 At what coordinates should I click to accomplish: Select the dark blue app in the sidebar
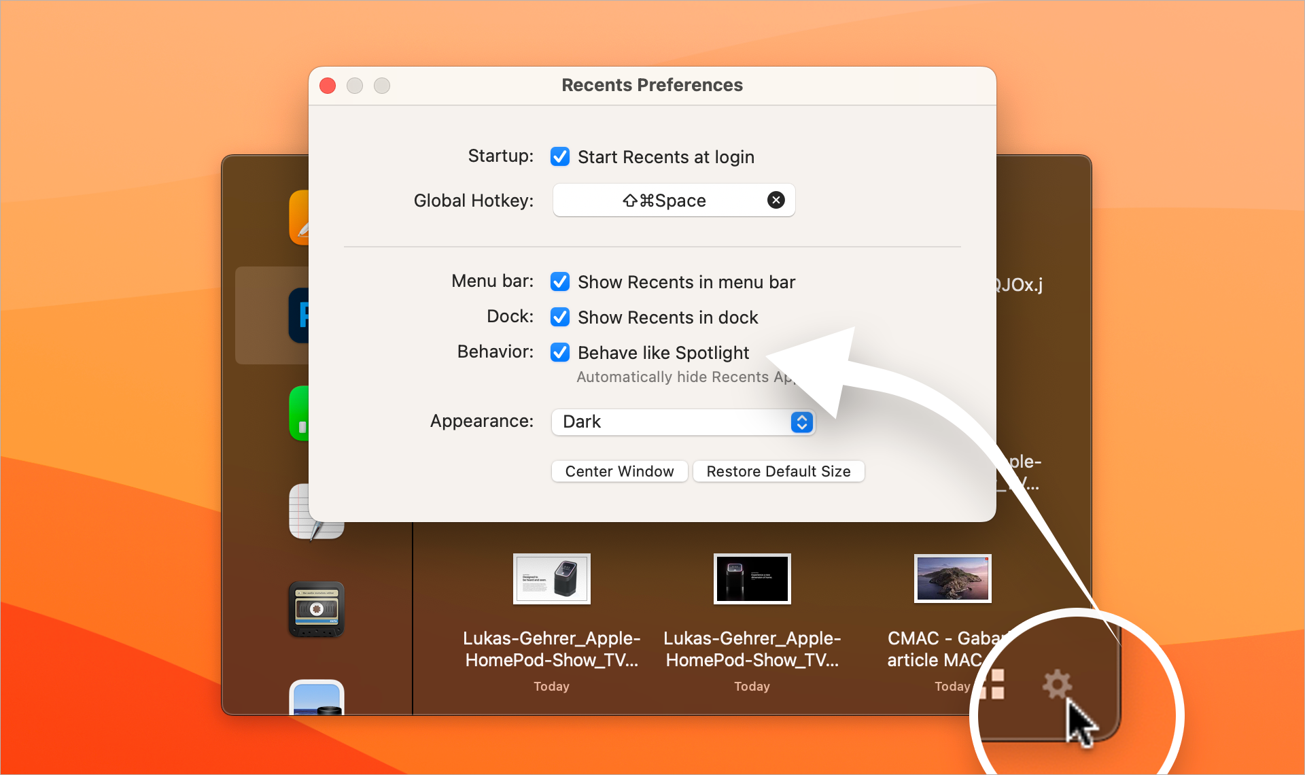(299, 315)
